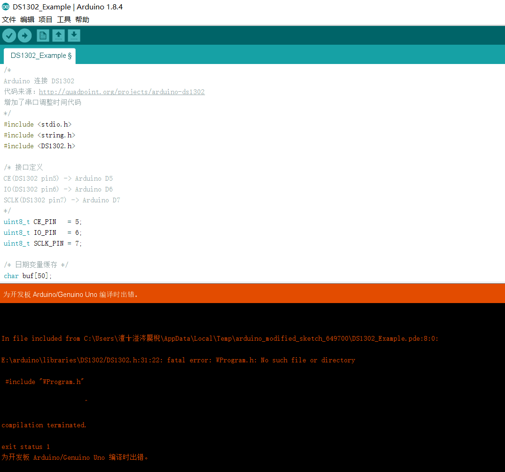The image size is (505, 472).
Task: Click the comment '/* 接口定义'
Action: click(23, 168)
